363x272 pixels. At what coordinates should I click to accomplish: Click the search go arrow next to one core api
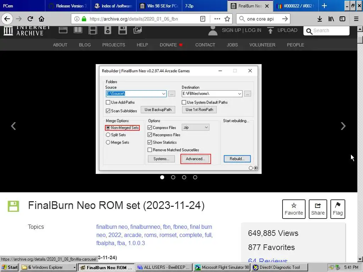pos(285,19)
